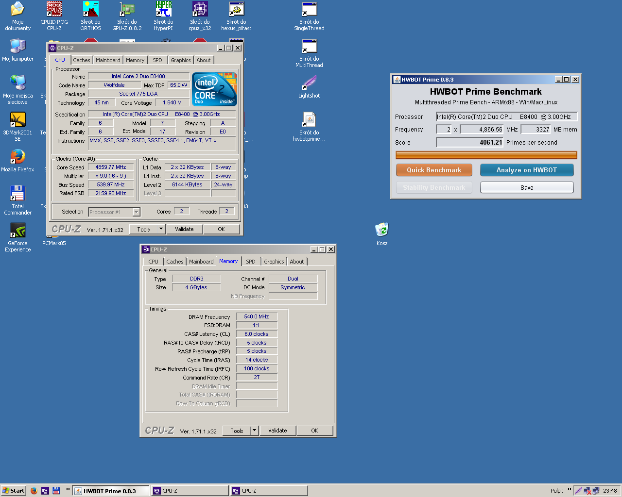The image size is (622, 497).
Task: Launch Lightshot desktop icon
Action: coord(309,86)
